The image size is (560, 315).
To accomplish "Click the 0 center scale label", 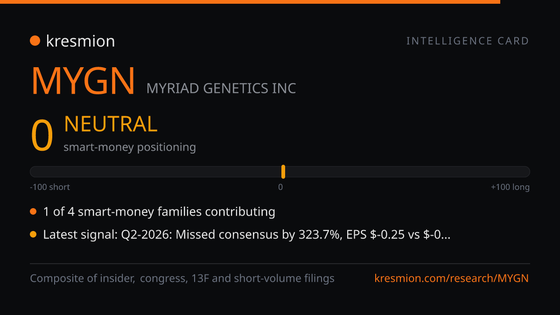I will pos(280,187).
